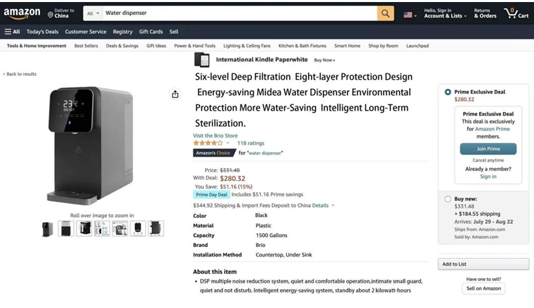Open the All search category dropdown

pyautogui.click(x=93, y=13)
